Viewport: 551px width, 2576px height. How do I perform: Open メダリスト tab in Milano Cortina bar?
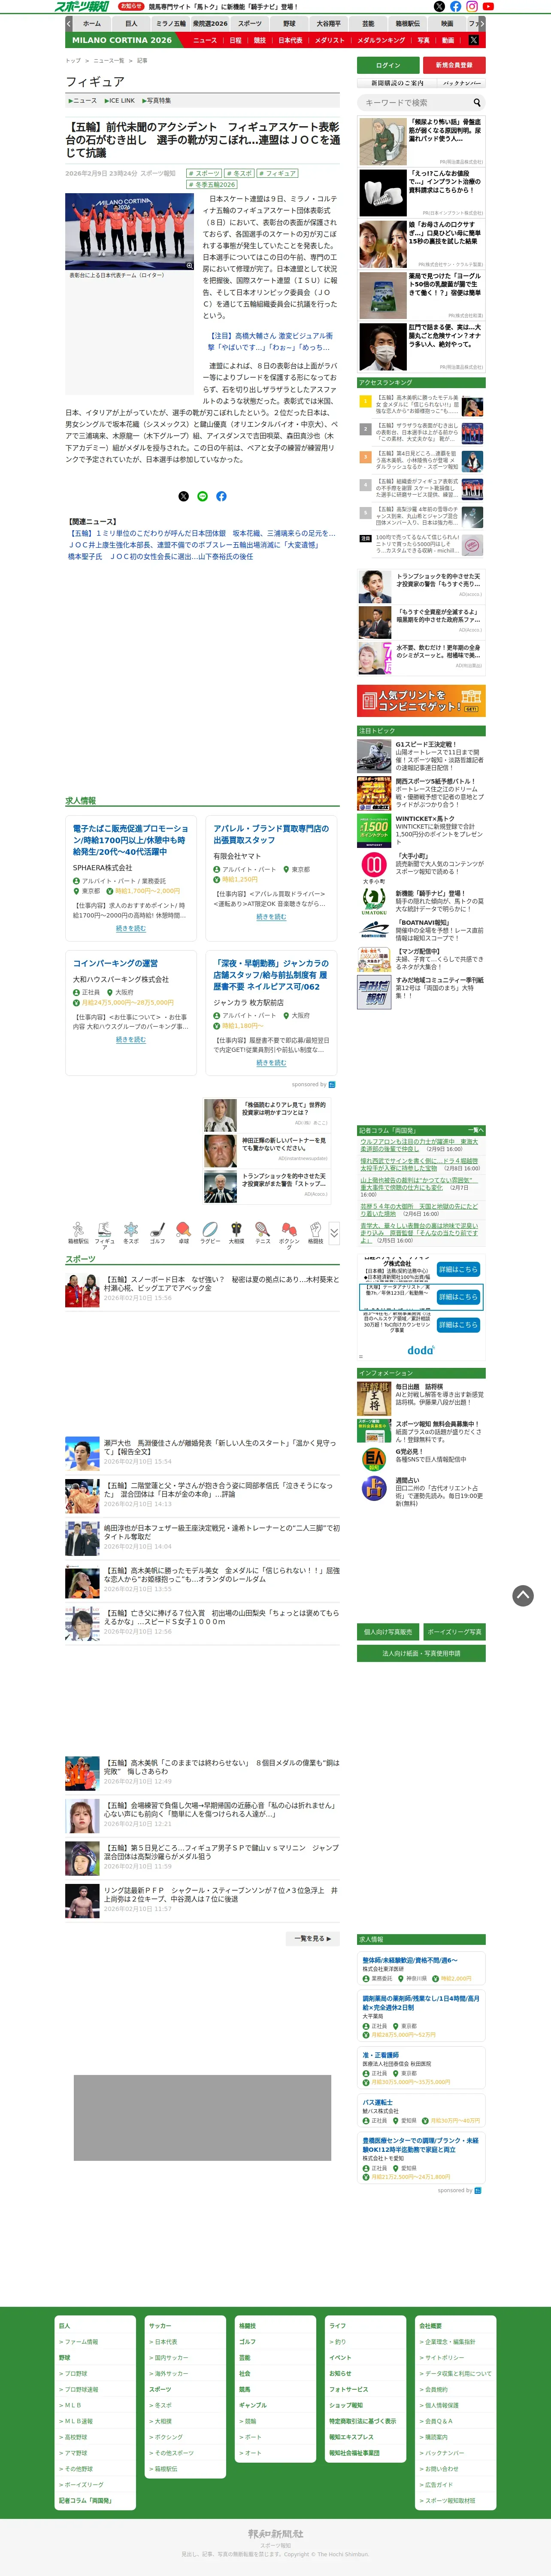pos(330,40)
